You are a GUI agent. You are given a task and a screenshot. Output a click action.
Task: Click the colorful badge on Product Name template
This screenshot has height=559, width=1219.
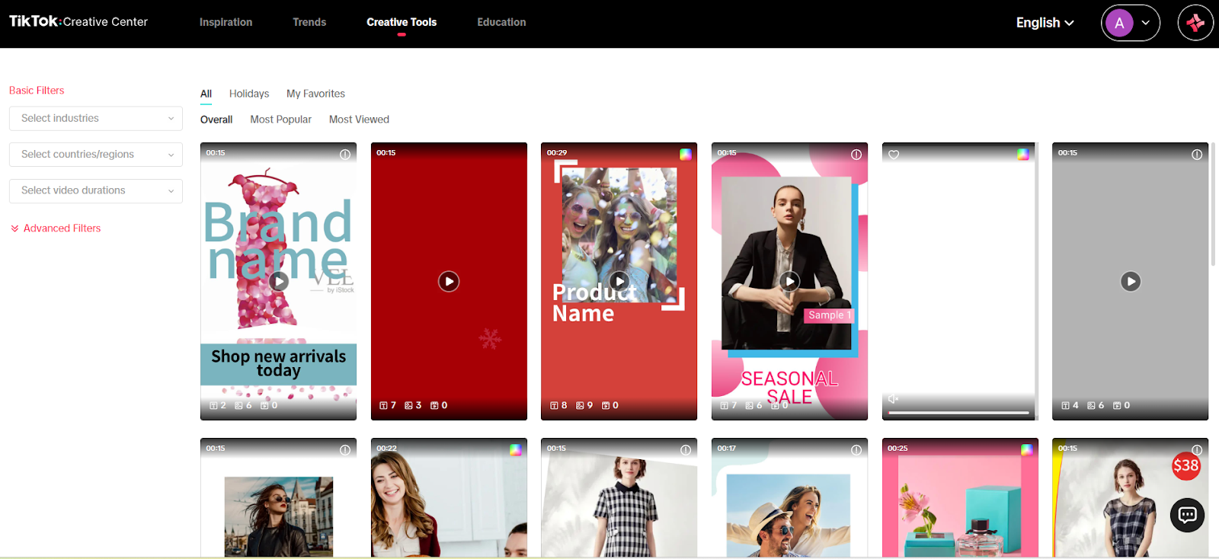(x=686, y=154)
